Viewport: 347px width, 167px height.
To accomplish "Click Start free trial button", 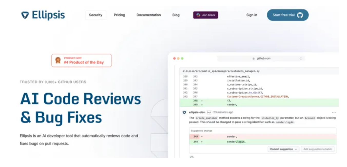I will pyautogui.click(x=287, y=15).
